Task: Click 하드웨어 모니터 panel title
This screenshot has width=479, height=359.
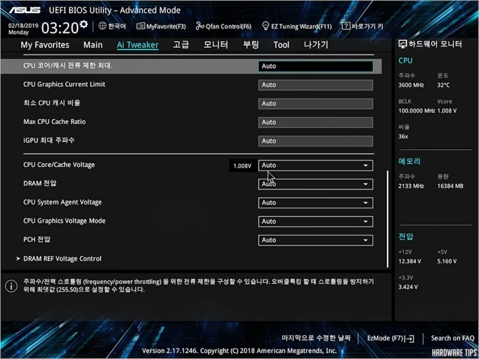Action: (x=435, y=44)
